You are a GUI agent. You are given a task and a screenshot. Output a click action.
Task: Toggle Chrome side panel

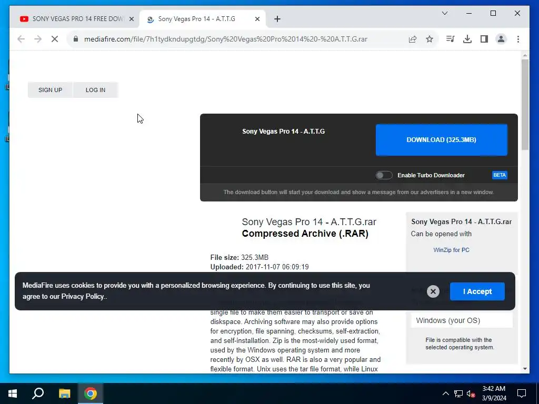tap(484, 39)
